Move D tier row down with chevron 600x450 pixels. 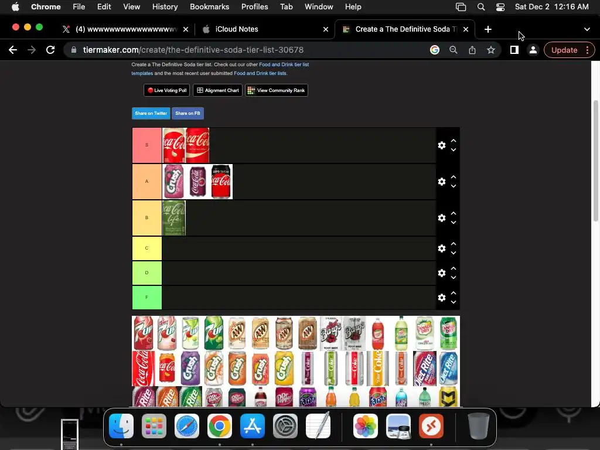pyautogui.click(x=454, y=278)
